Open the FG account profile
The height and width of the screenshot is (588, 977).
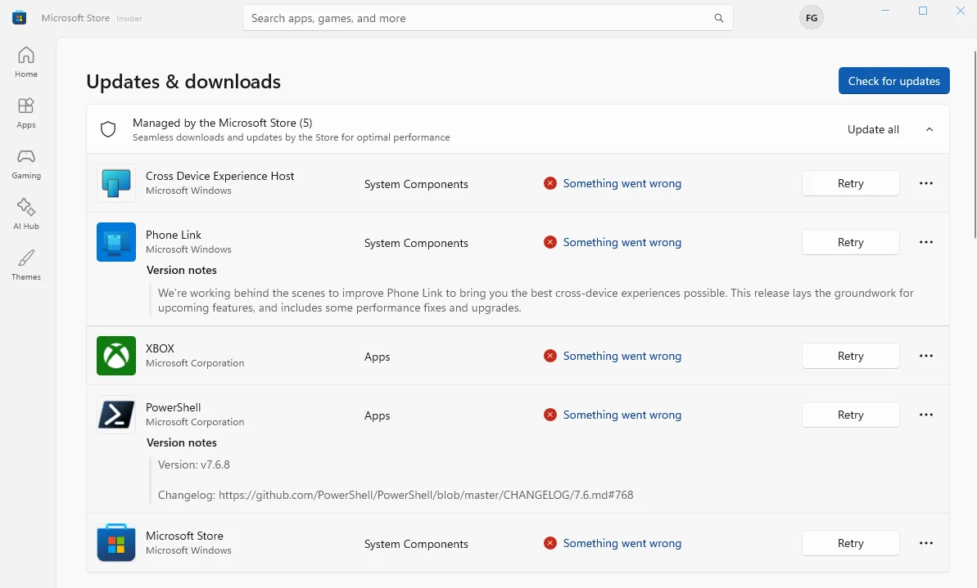pyautogui.click(x=812, y=18)
